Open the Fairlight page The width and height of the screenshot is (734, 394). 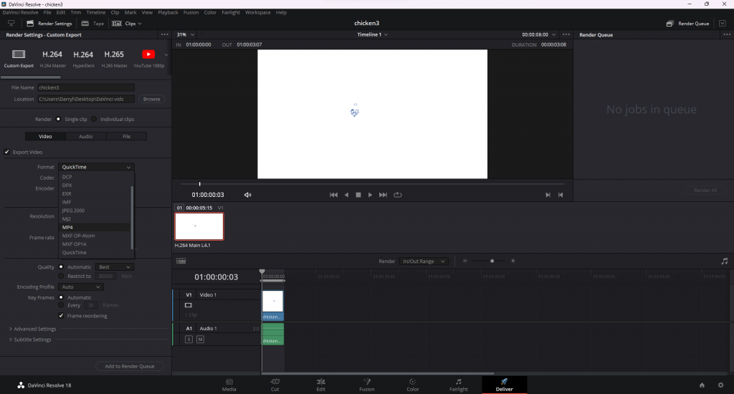tap(458, 385)
